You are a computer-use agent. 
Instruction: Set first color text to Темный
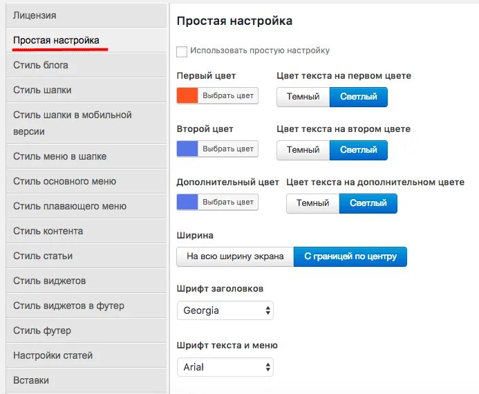click(303, 97)
